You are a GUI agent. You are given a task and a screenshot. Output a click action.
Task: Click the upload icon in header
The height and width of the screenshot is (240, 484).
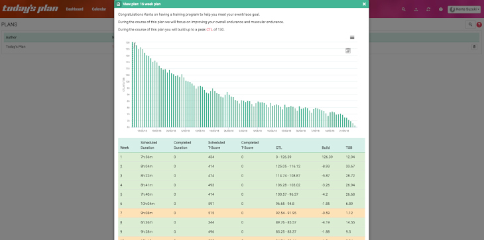click(x=416, y=9)
